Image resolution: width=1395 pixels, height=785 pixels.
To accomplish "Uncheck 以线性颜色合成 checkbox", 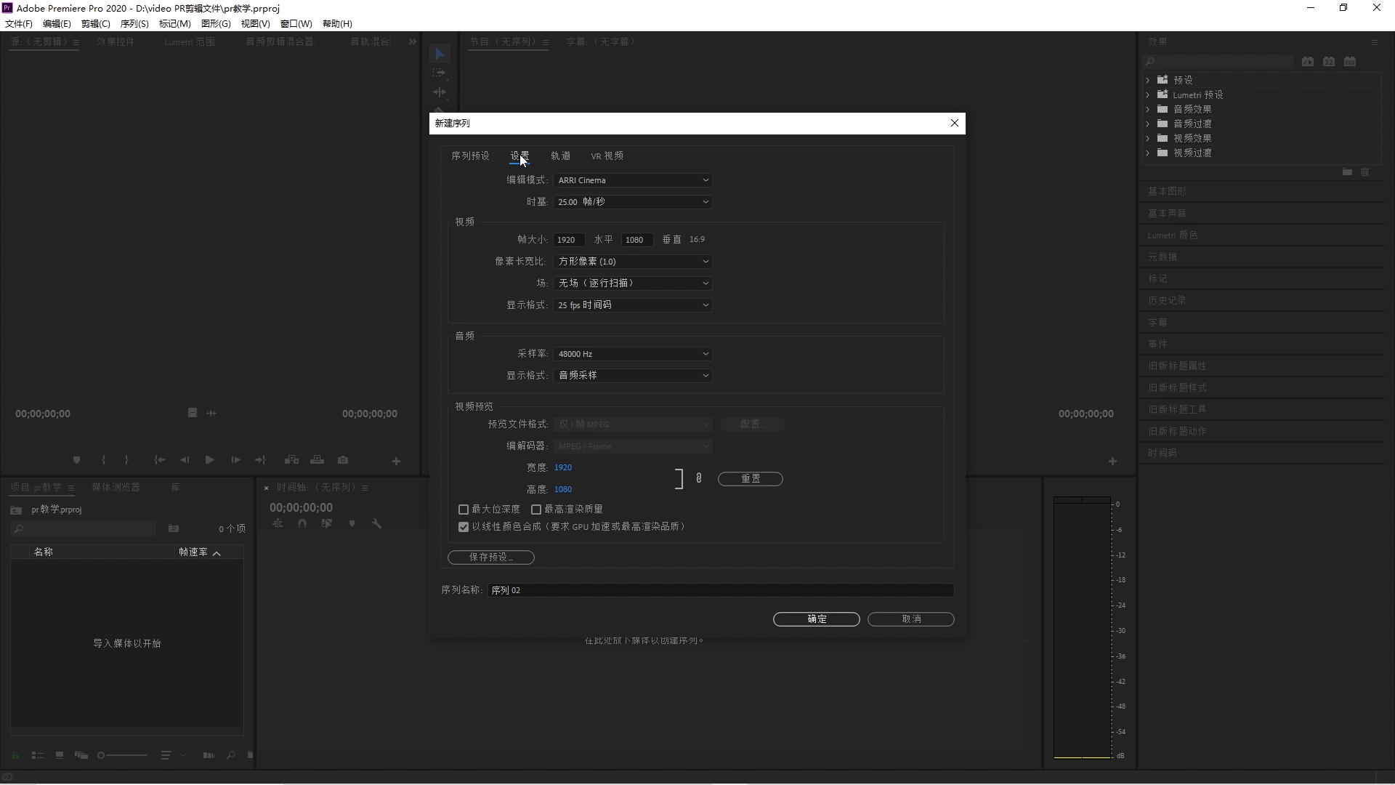I will [464, 527].
